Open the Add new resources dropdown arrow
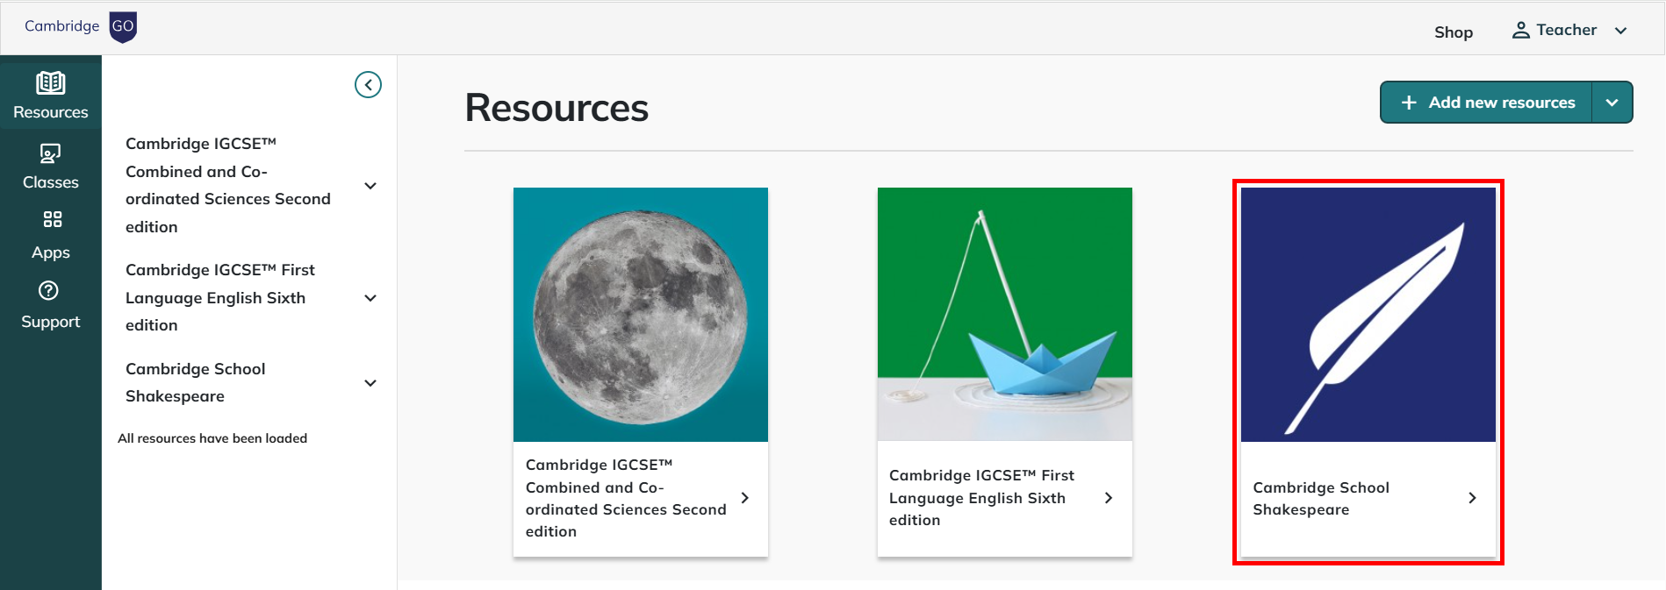Viewport: 1666px width, 590px height. pos(1612,103)
